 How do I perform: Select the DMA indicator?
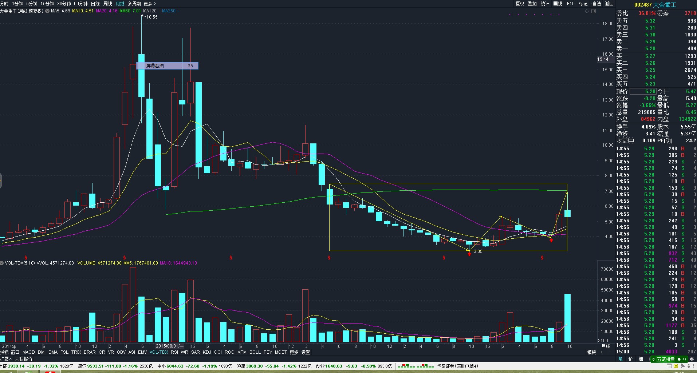[53, 352]
